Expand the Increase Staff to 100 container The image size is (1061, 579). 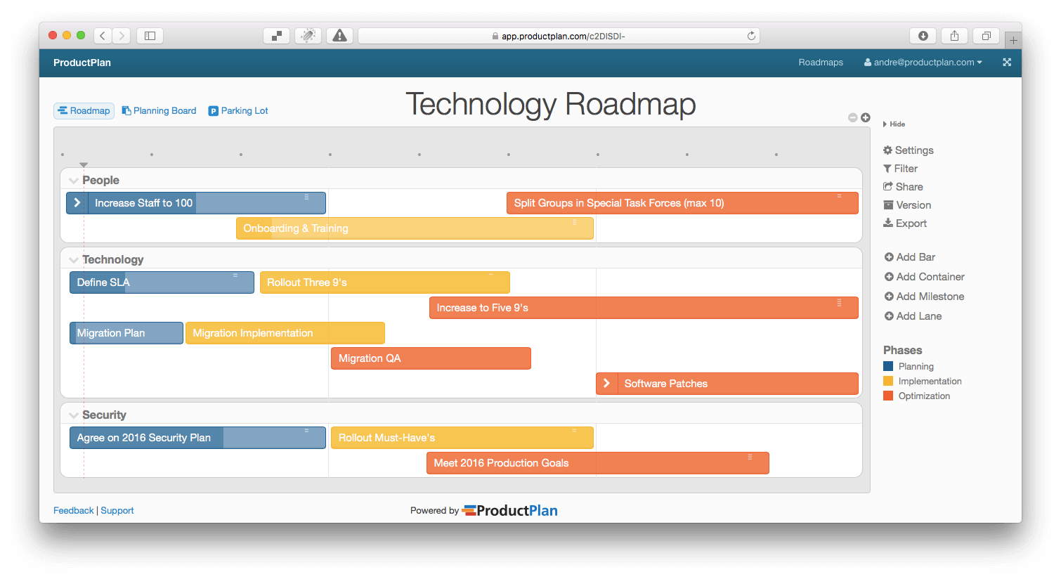[77, 202]
